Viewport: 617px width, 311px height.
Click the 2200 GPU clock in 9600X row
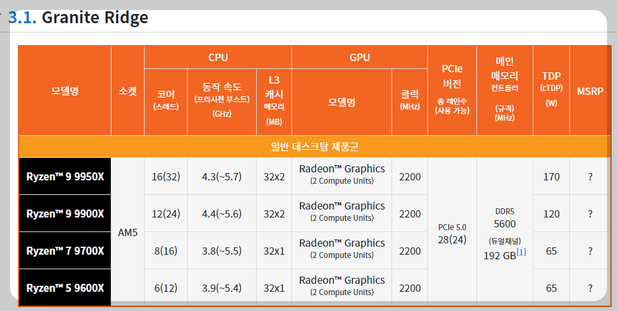click(409, 288)
